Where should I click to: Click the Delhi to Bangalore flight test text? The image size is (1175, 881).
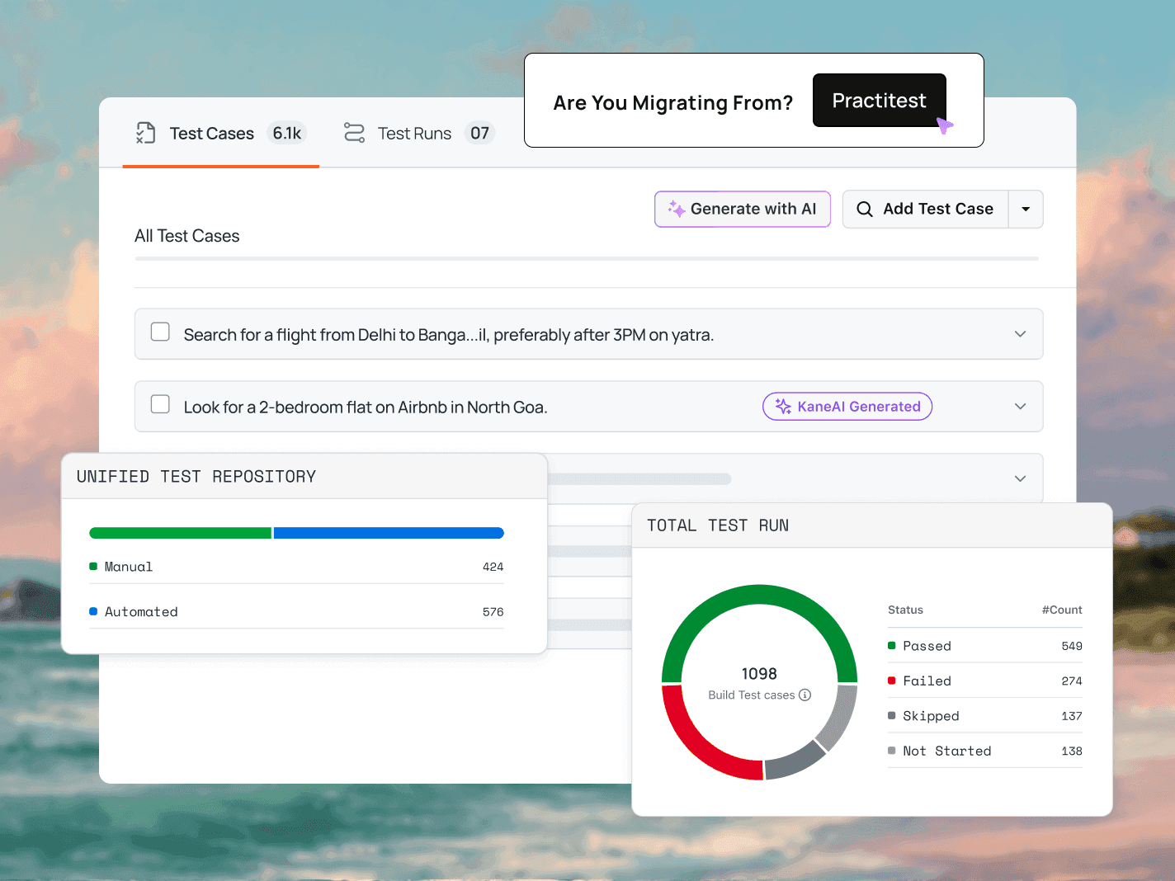(449, 335)
